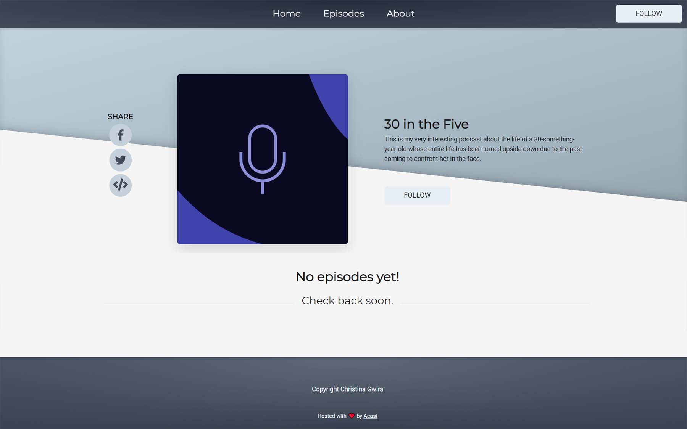This screenshot has height=429, width=687.
Task: Select the Twitter bird inside the circular share button
Action: tap(120, 160)
